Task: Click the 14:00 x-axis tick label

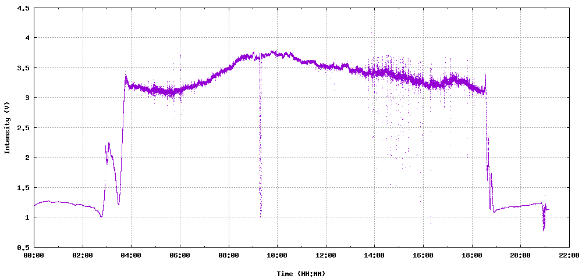Action: coord(374,256)
